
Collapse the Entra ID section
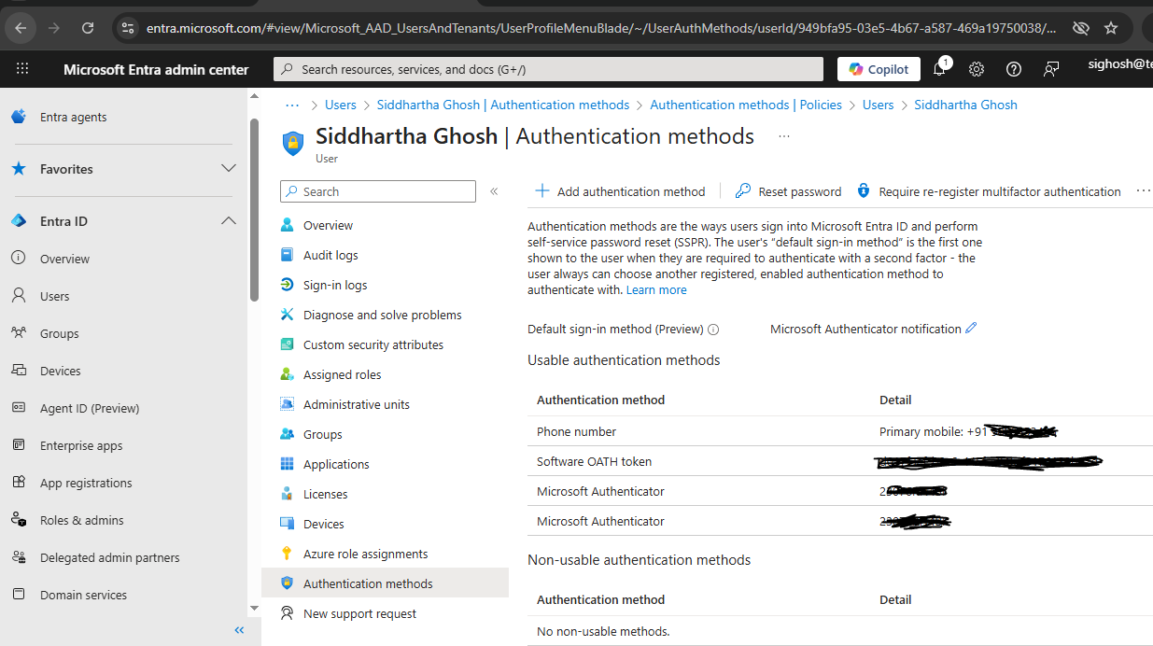pos(228,221)
